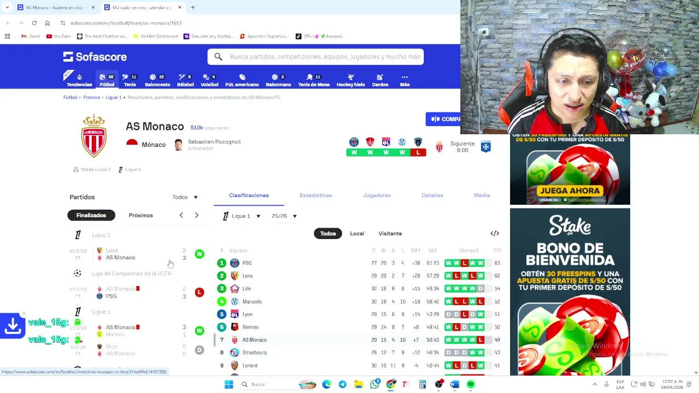The height and width of the screenshot is (393, 699).
Task: Select the Visitante standings filter
Action: tap(390, 233)
